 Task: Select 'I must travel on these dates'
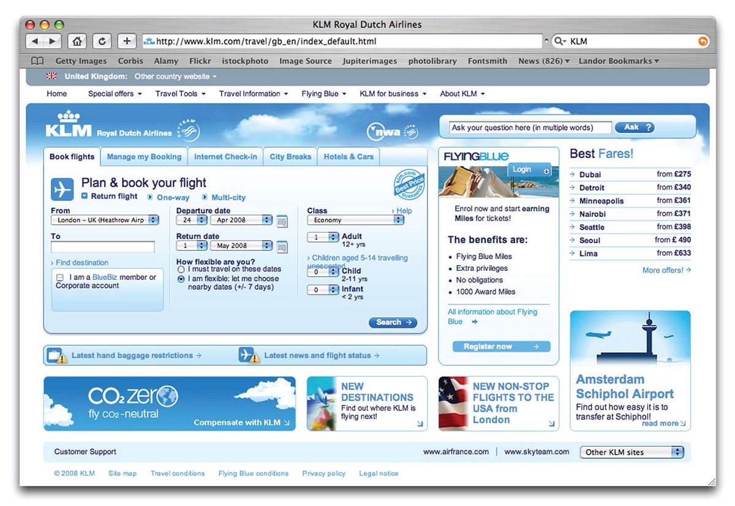(181, 270)
